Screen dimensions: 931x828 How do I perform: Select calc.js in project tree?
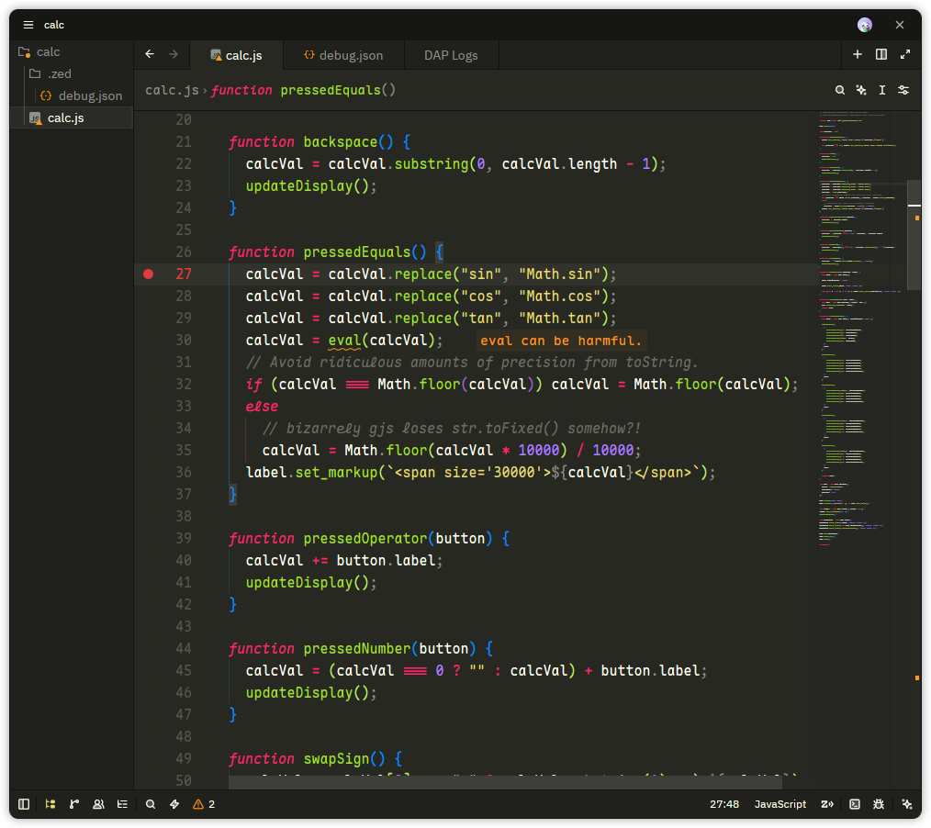[x=72, y=117]
